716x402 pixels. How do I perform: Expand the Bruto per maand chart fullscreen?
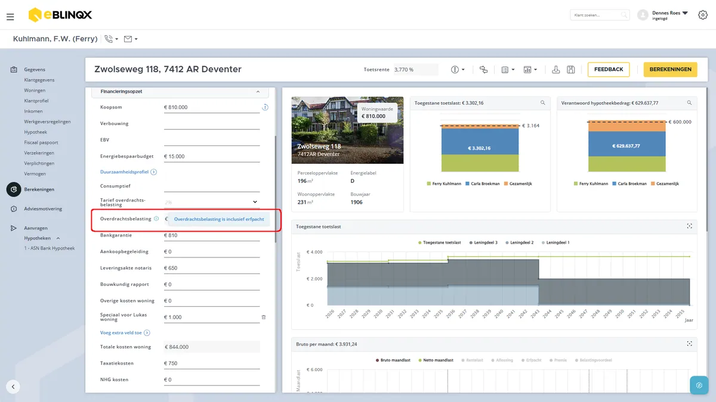689,344
